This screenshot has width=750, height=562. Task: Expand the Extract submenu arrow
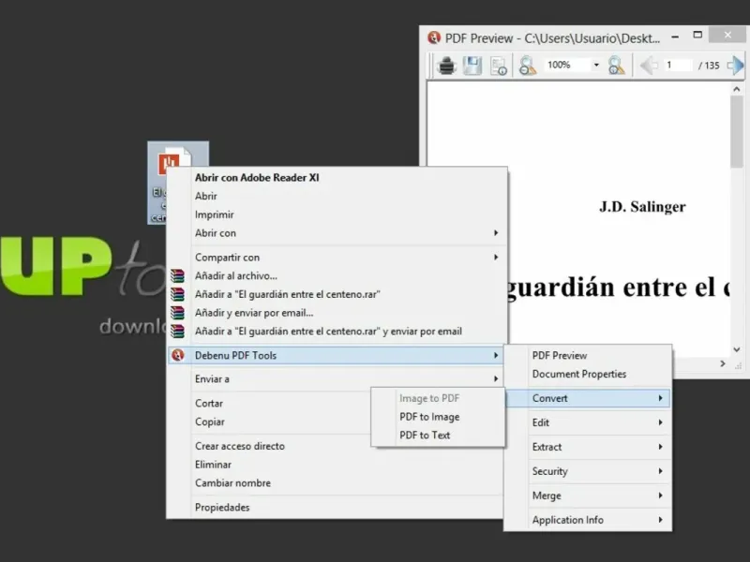(661, 447)
